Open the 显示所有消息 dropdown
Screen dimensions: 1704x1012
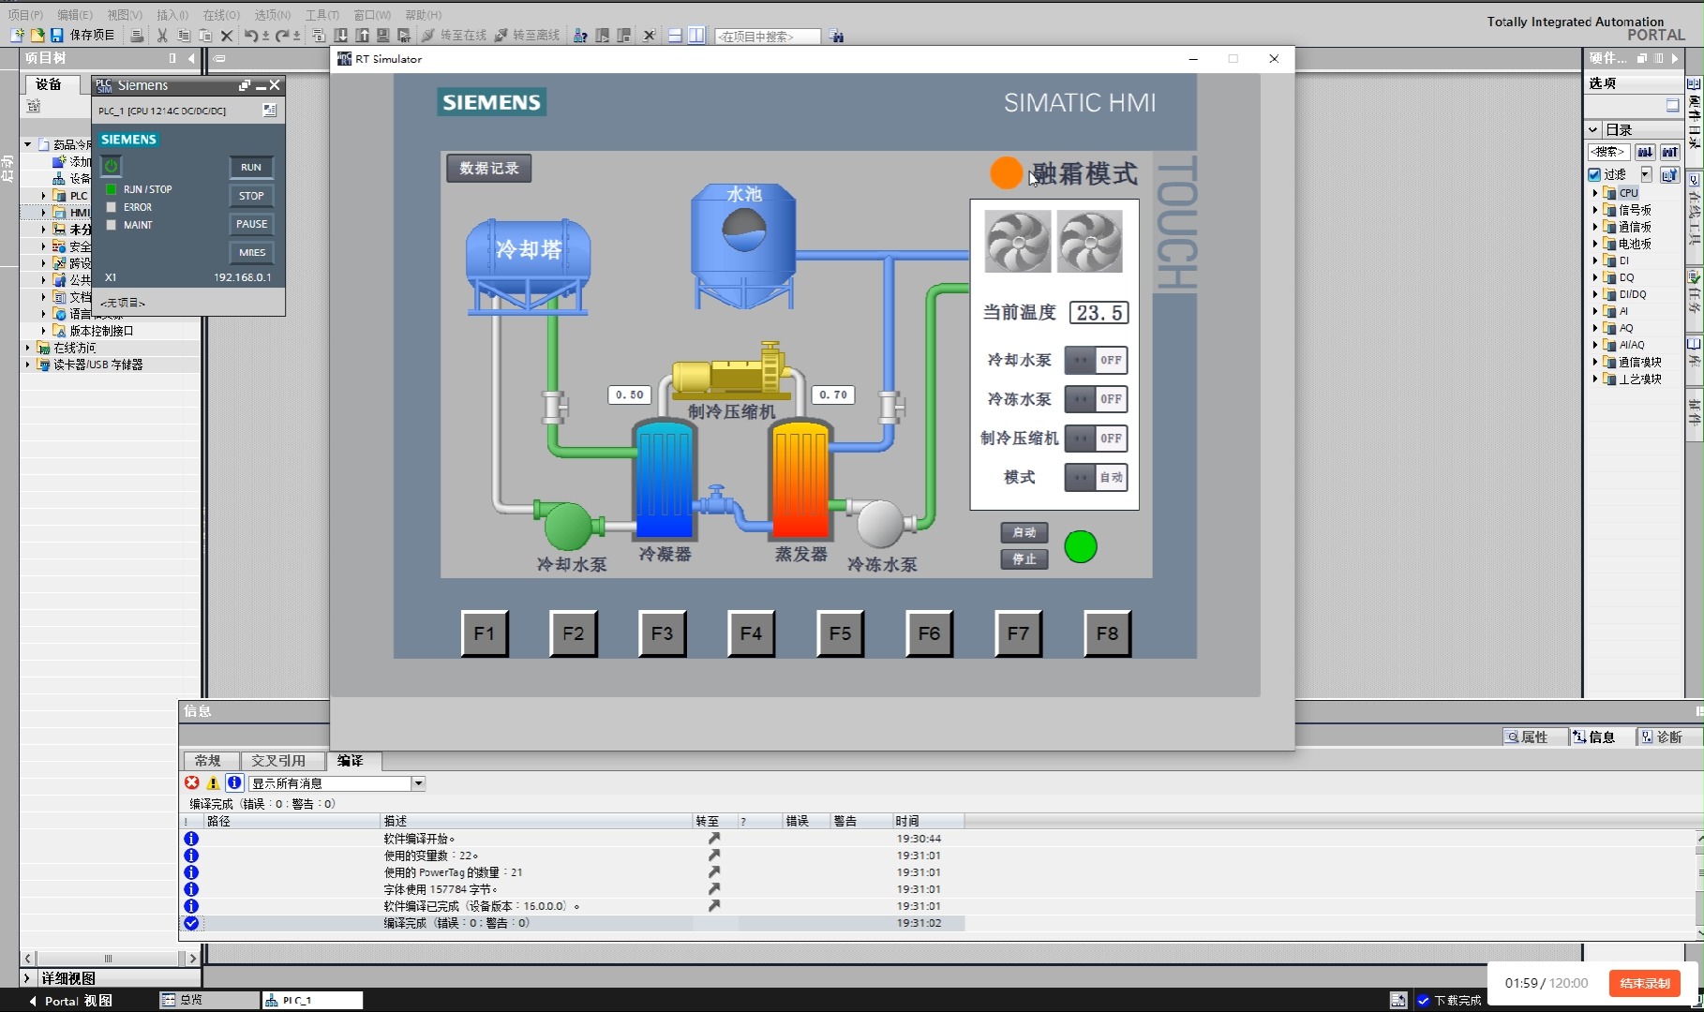[x=419, y=783]
